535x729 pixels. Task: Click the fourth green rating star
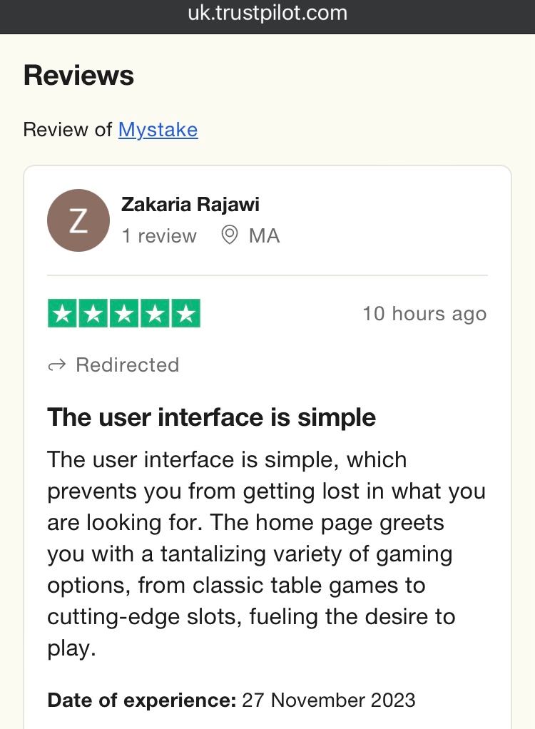[x=155, y=314]
